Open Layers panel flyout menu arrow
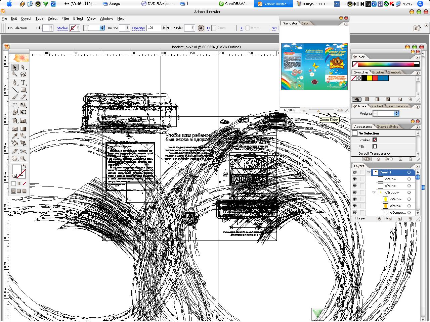 (x=418, y=166)
